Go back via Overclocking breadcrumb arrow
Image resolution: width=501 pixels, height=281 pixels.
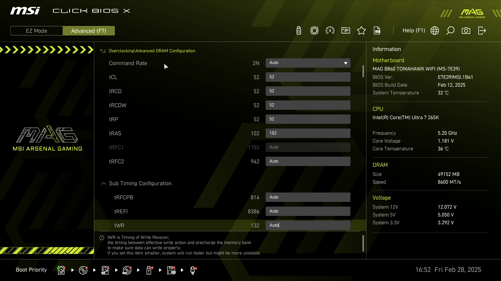(x=103, y=51)
